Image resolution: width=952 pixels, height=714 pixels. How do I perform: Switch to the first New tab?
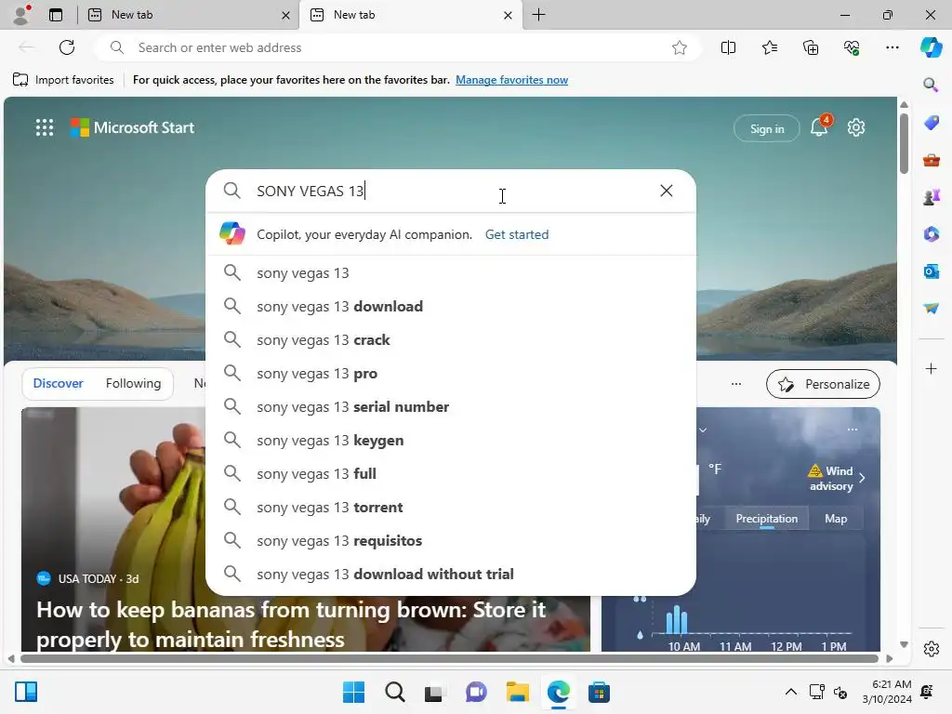coord(186,15)
